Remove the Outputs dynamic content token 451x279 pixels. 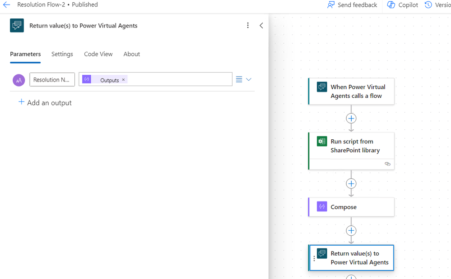pyautogui.click(x=123, y=80)
